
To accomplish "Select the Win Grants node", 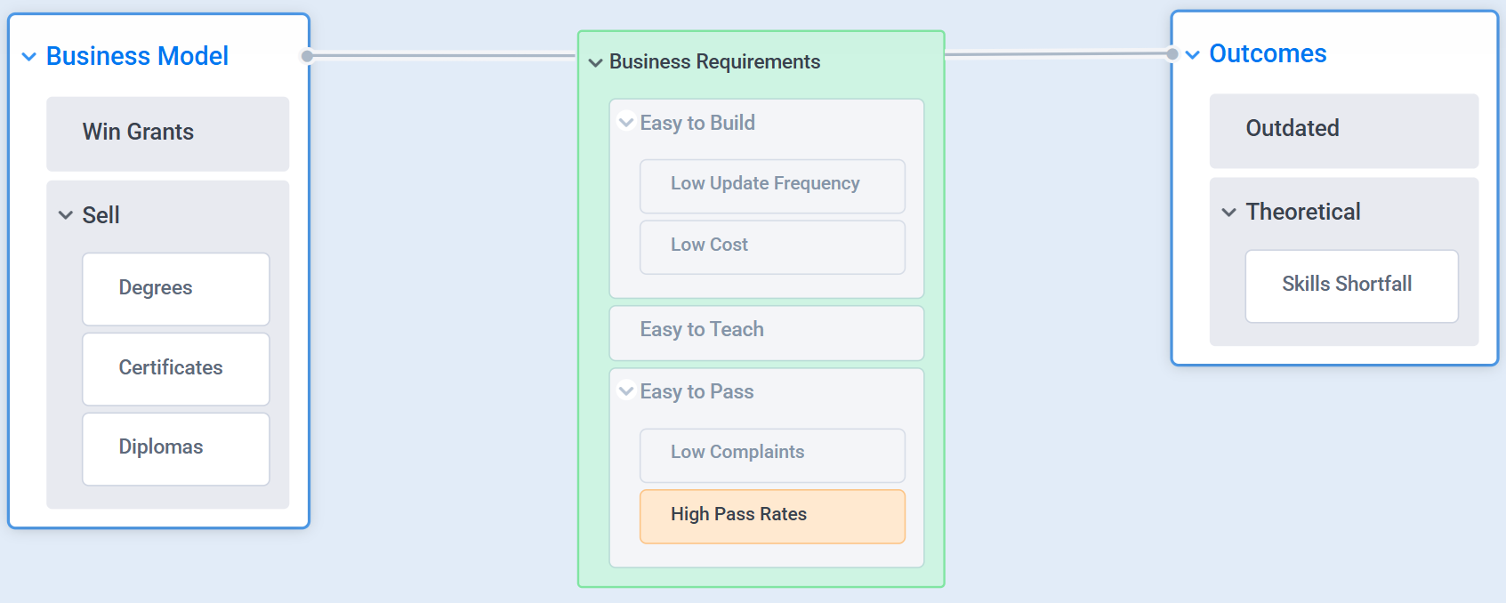I will (167, 133).
